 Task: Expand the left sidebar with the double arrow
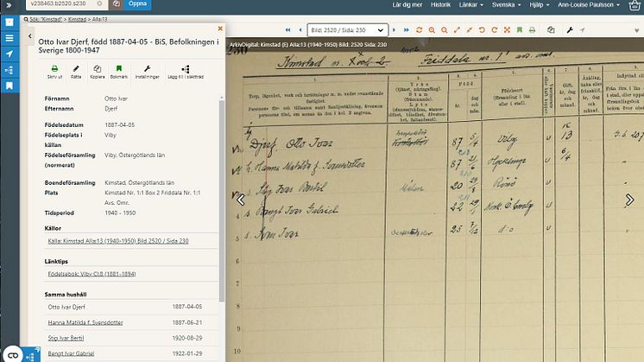coord(9,5)
